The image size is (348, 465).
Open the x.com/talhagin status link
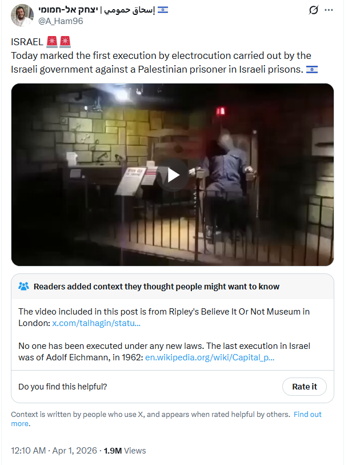pyautogui.click(x=96, y=323)
